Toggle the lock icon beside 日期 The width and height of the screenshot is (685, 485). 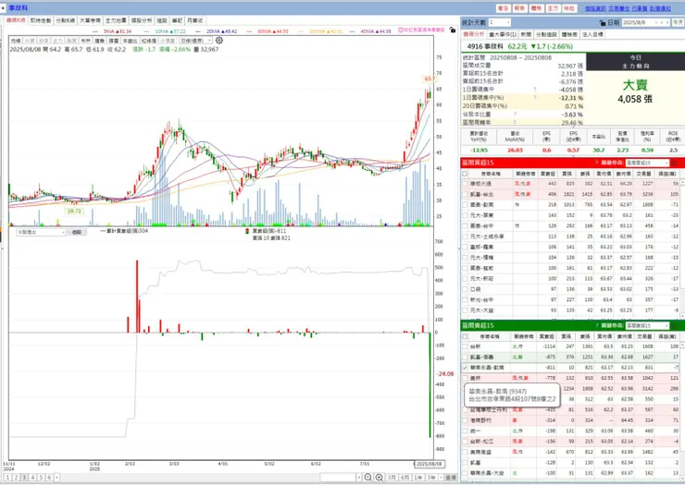click(x=603, y=23)
